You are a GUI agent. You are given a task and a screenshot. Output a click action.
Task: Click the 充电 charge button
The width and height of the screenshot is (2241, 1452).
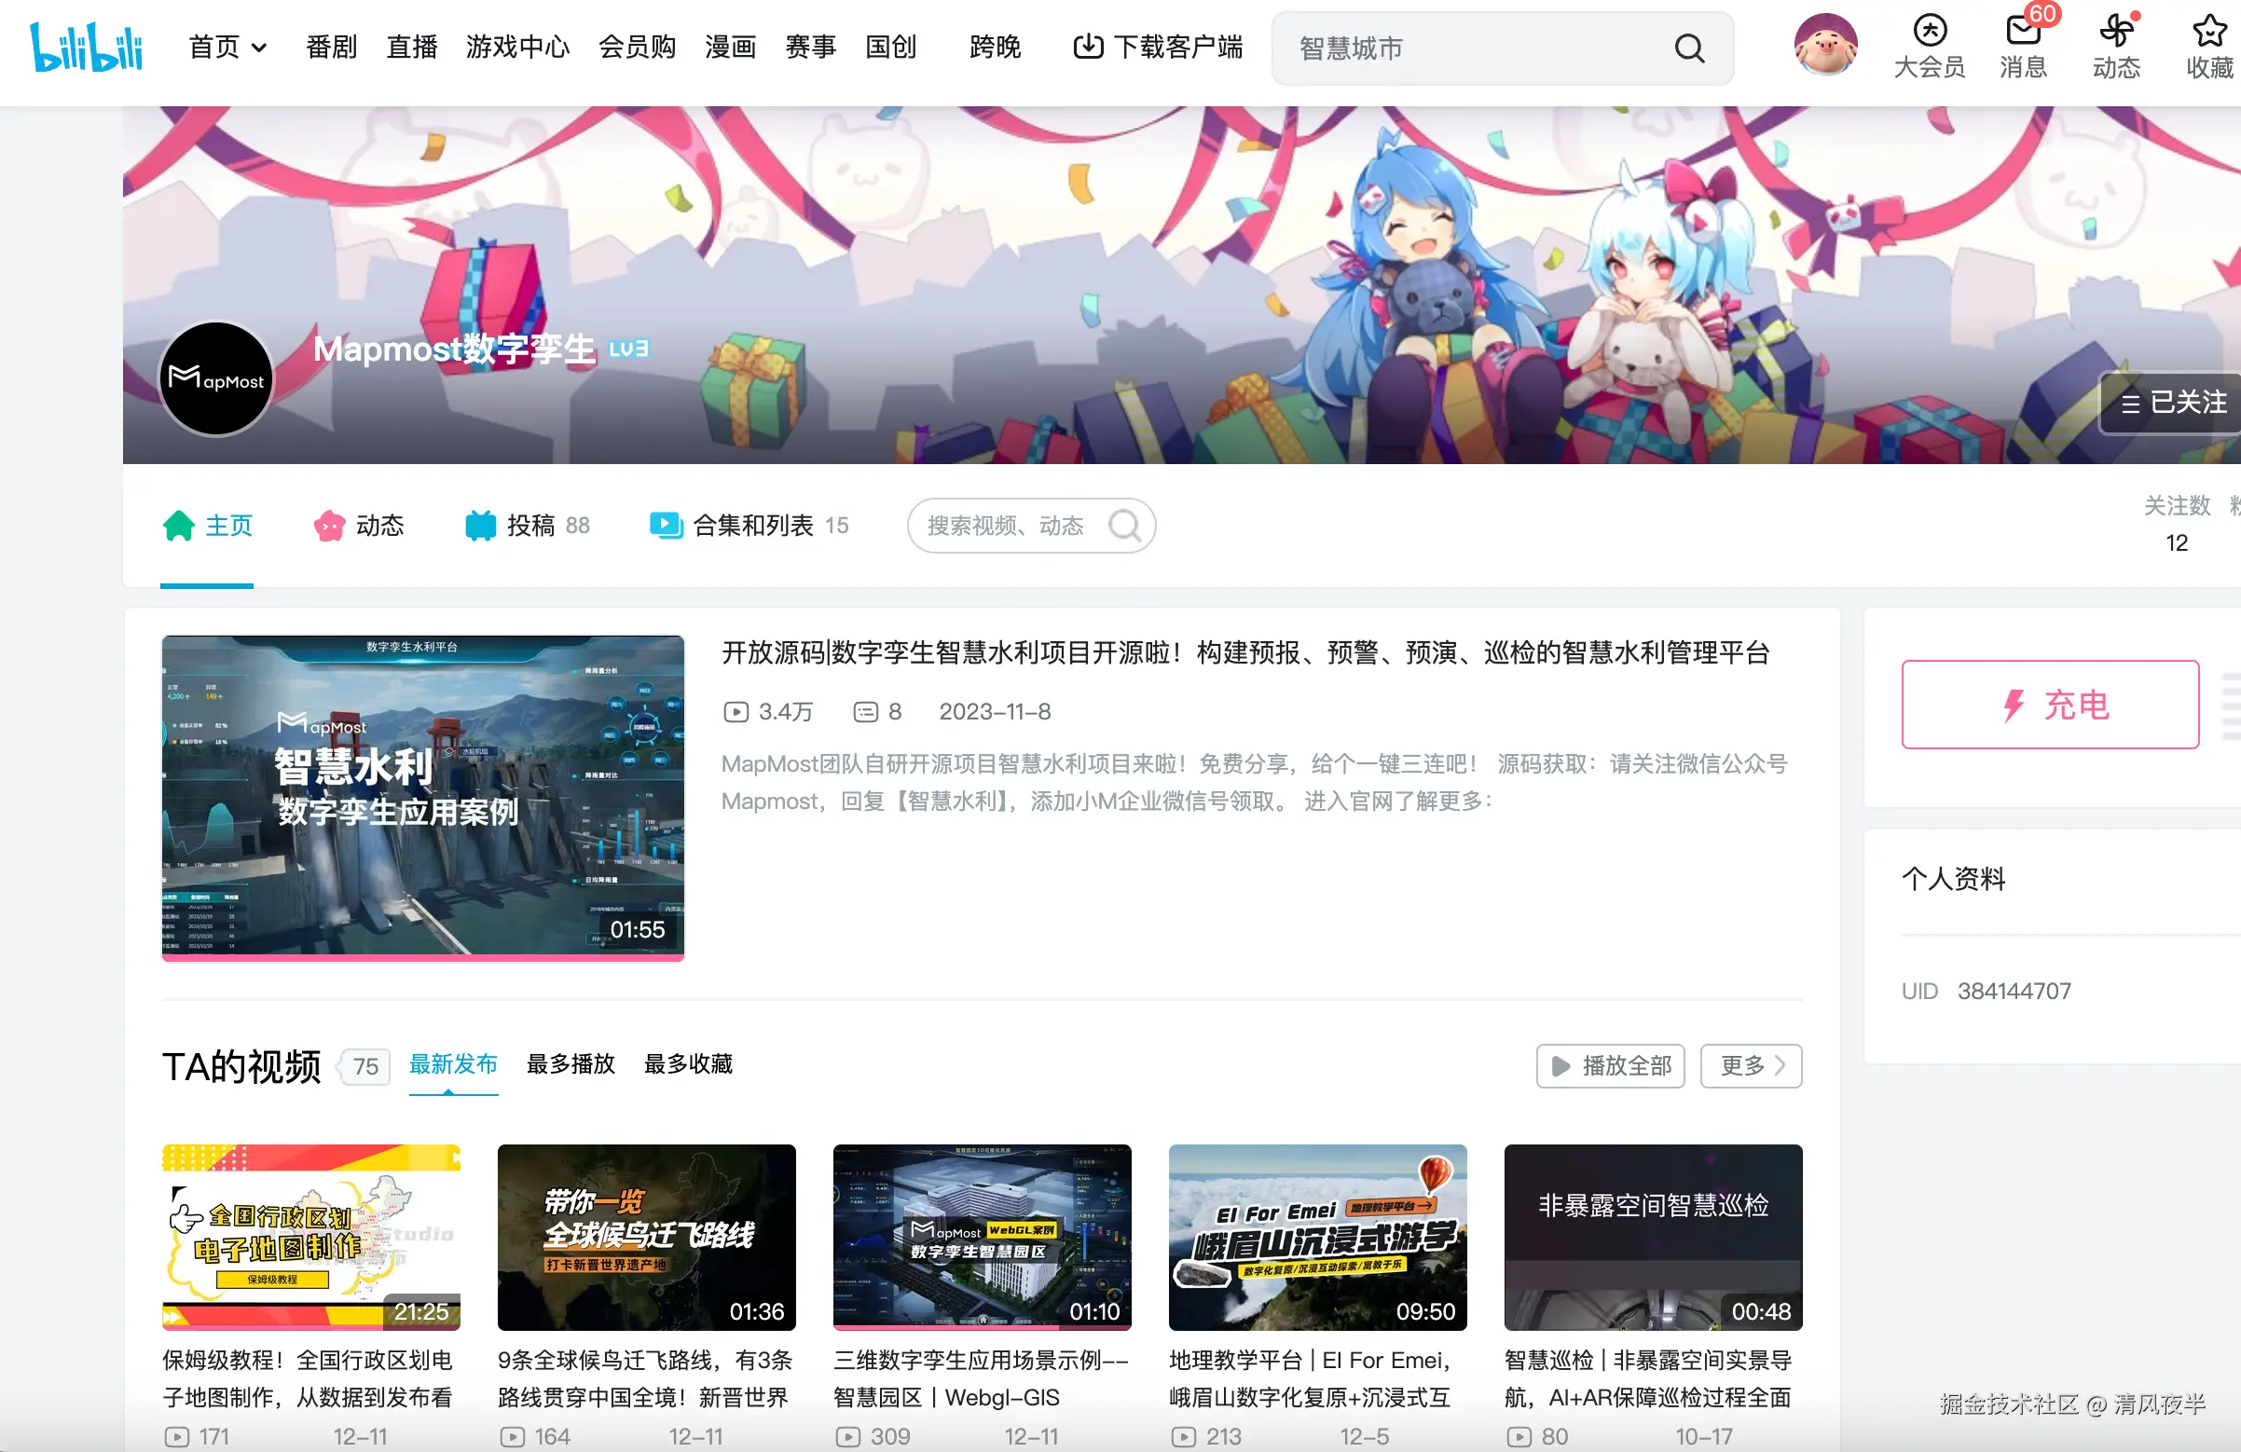[x=2050, y=705]
